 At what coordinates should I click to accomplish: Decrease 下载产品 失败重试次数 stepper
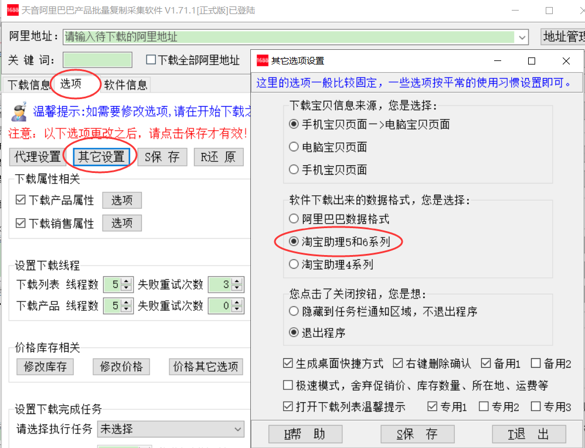237,308
